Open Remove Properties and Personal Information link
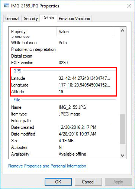This screenshot has height=189, width=135. click(47, 166)
